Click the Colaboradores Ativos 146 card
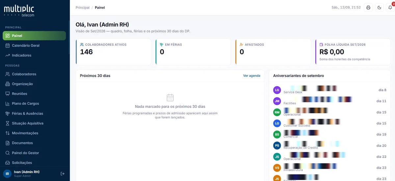 tap(113, 52)
